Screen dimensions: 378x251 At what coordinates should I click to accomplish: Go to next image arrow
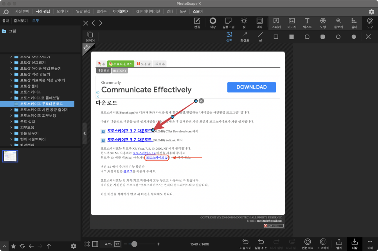coord(101,23)
